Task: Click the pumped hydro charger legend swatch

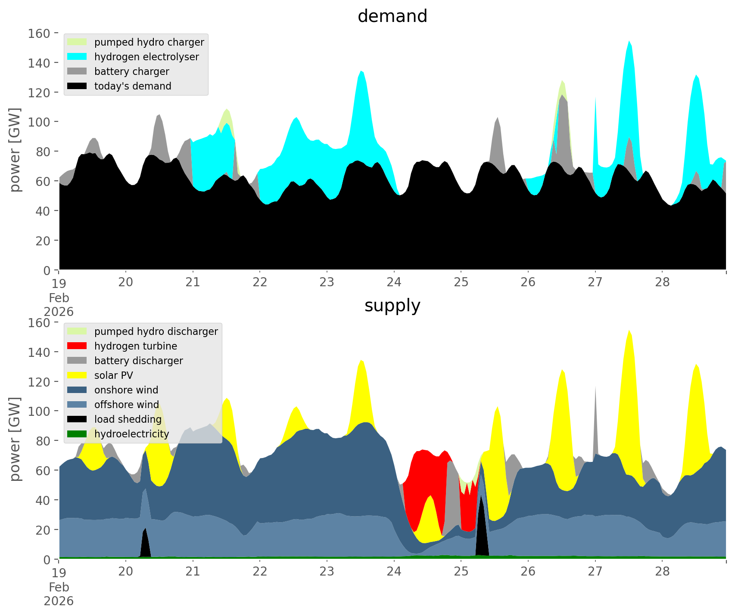Action: [77, 42]
